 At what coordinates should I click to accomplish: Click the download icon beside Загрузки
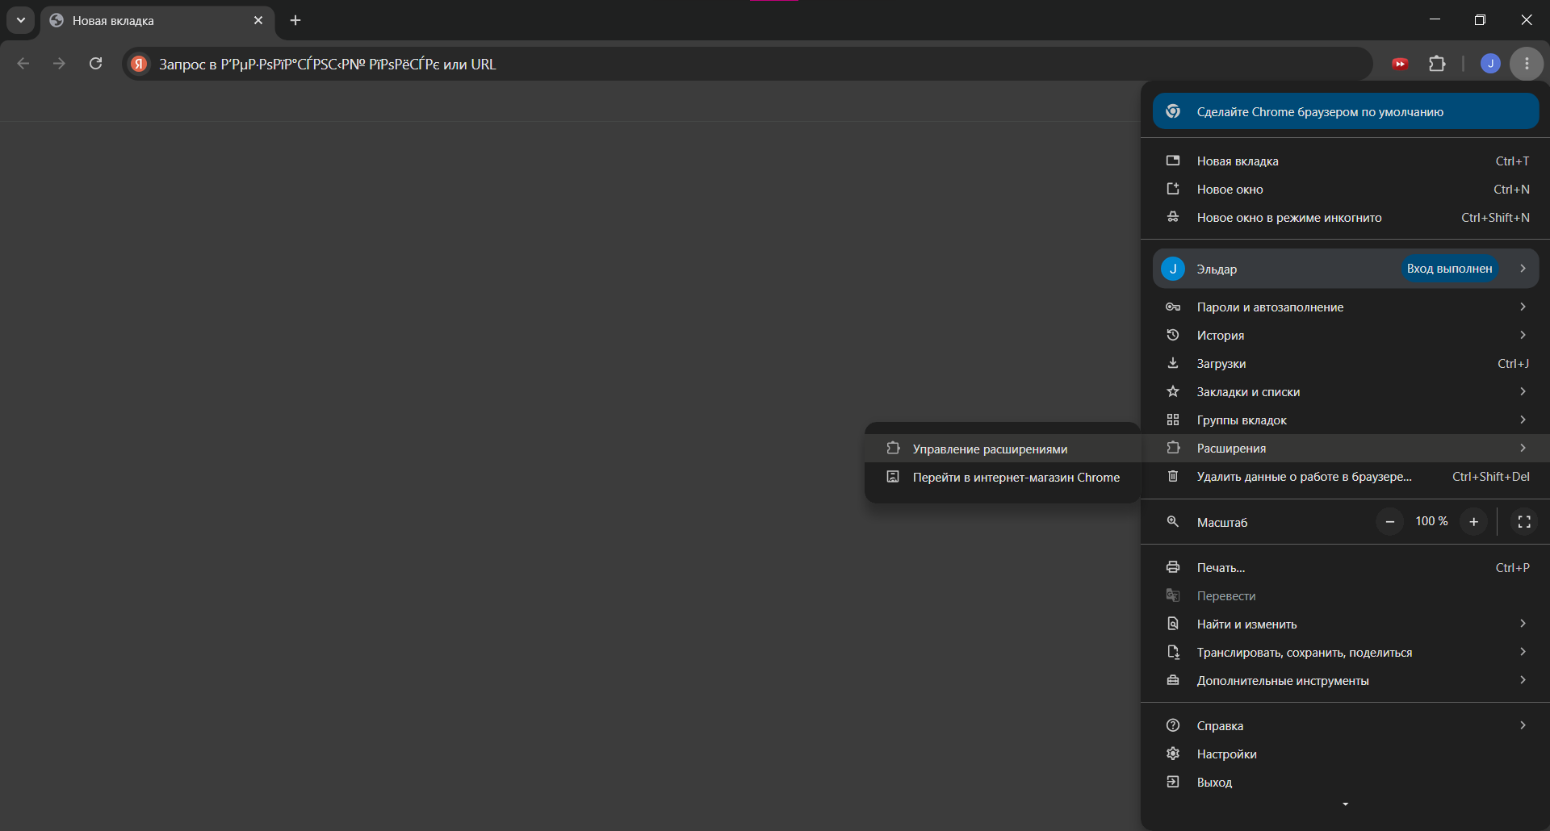1173,363
